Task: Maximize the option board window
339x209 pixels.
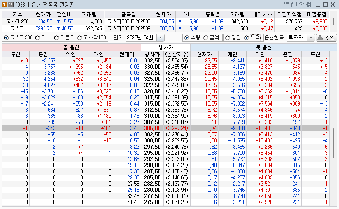Action: 325,5
